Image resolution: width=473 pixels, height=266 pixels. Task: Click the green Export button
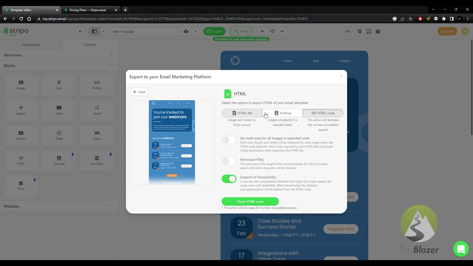pyautogui.click(x=214, y=31)
